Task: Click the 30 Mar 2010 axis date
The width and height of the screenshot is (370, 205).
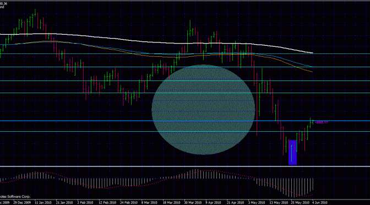Action: [193, 203]
